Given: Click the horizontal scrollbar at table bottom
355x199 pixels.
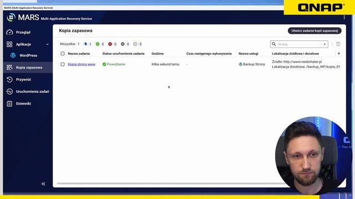Looking at the screenshot, I should (x=168, y=184).
